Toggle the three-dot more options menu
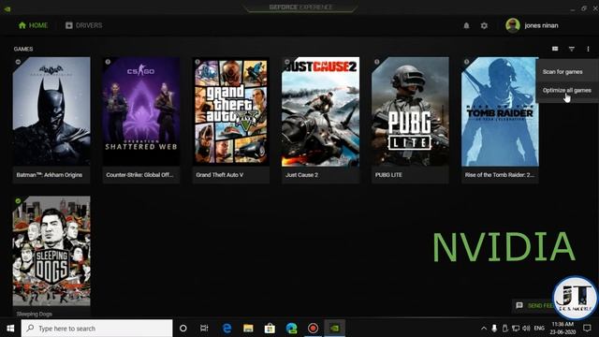This screenshot has width=599, height=337. coord(588,49)
